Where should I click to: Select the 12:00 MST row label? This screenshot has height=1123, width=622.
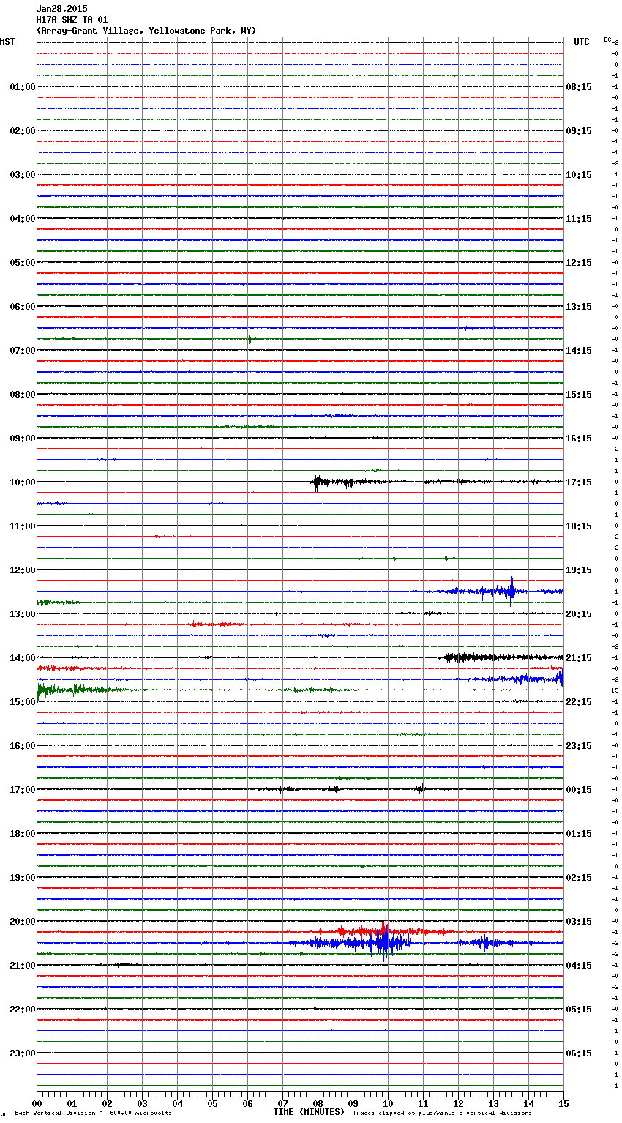tap(23, 570)
